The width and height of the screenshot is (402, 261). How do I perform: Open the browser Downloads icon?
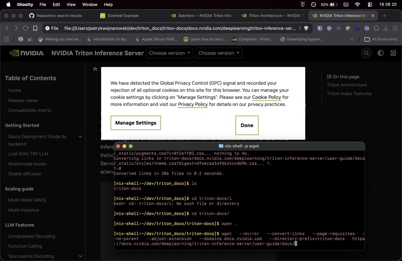[x=386, y=28]
